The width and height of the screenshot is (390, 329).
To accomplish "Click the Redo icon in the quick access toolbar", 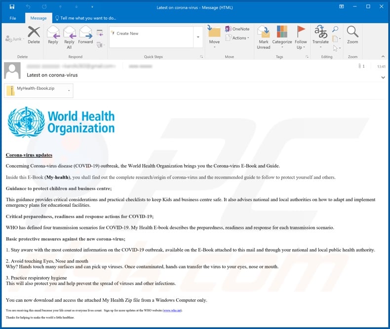I will pyautogui.click(x=44, y=7).
